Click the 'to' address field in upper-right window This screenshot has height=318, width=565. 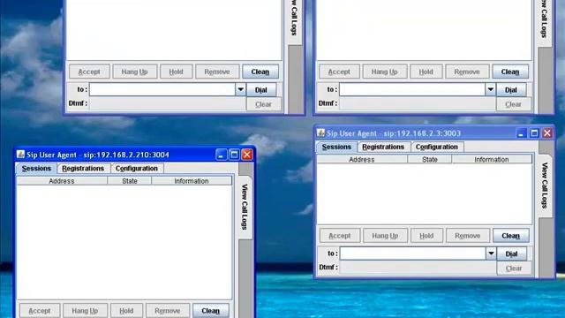[412, 89]
